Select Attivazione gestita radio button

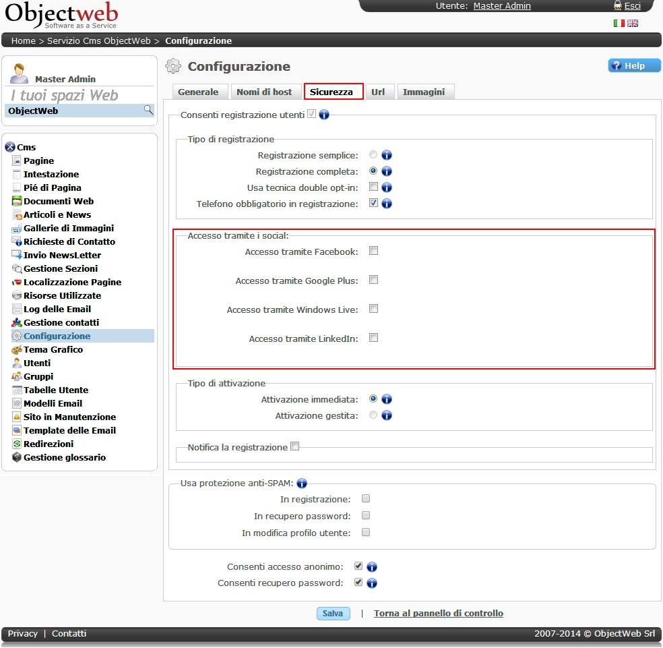pyautogui.click(x=373, y=415)
